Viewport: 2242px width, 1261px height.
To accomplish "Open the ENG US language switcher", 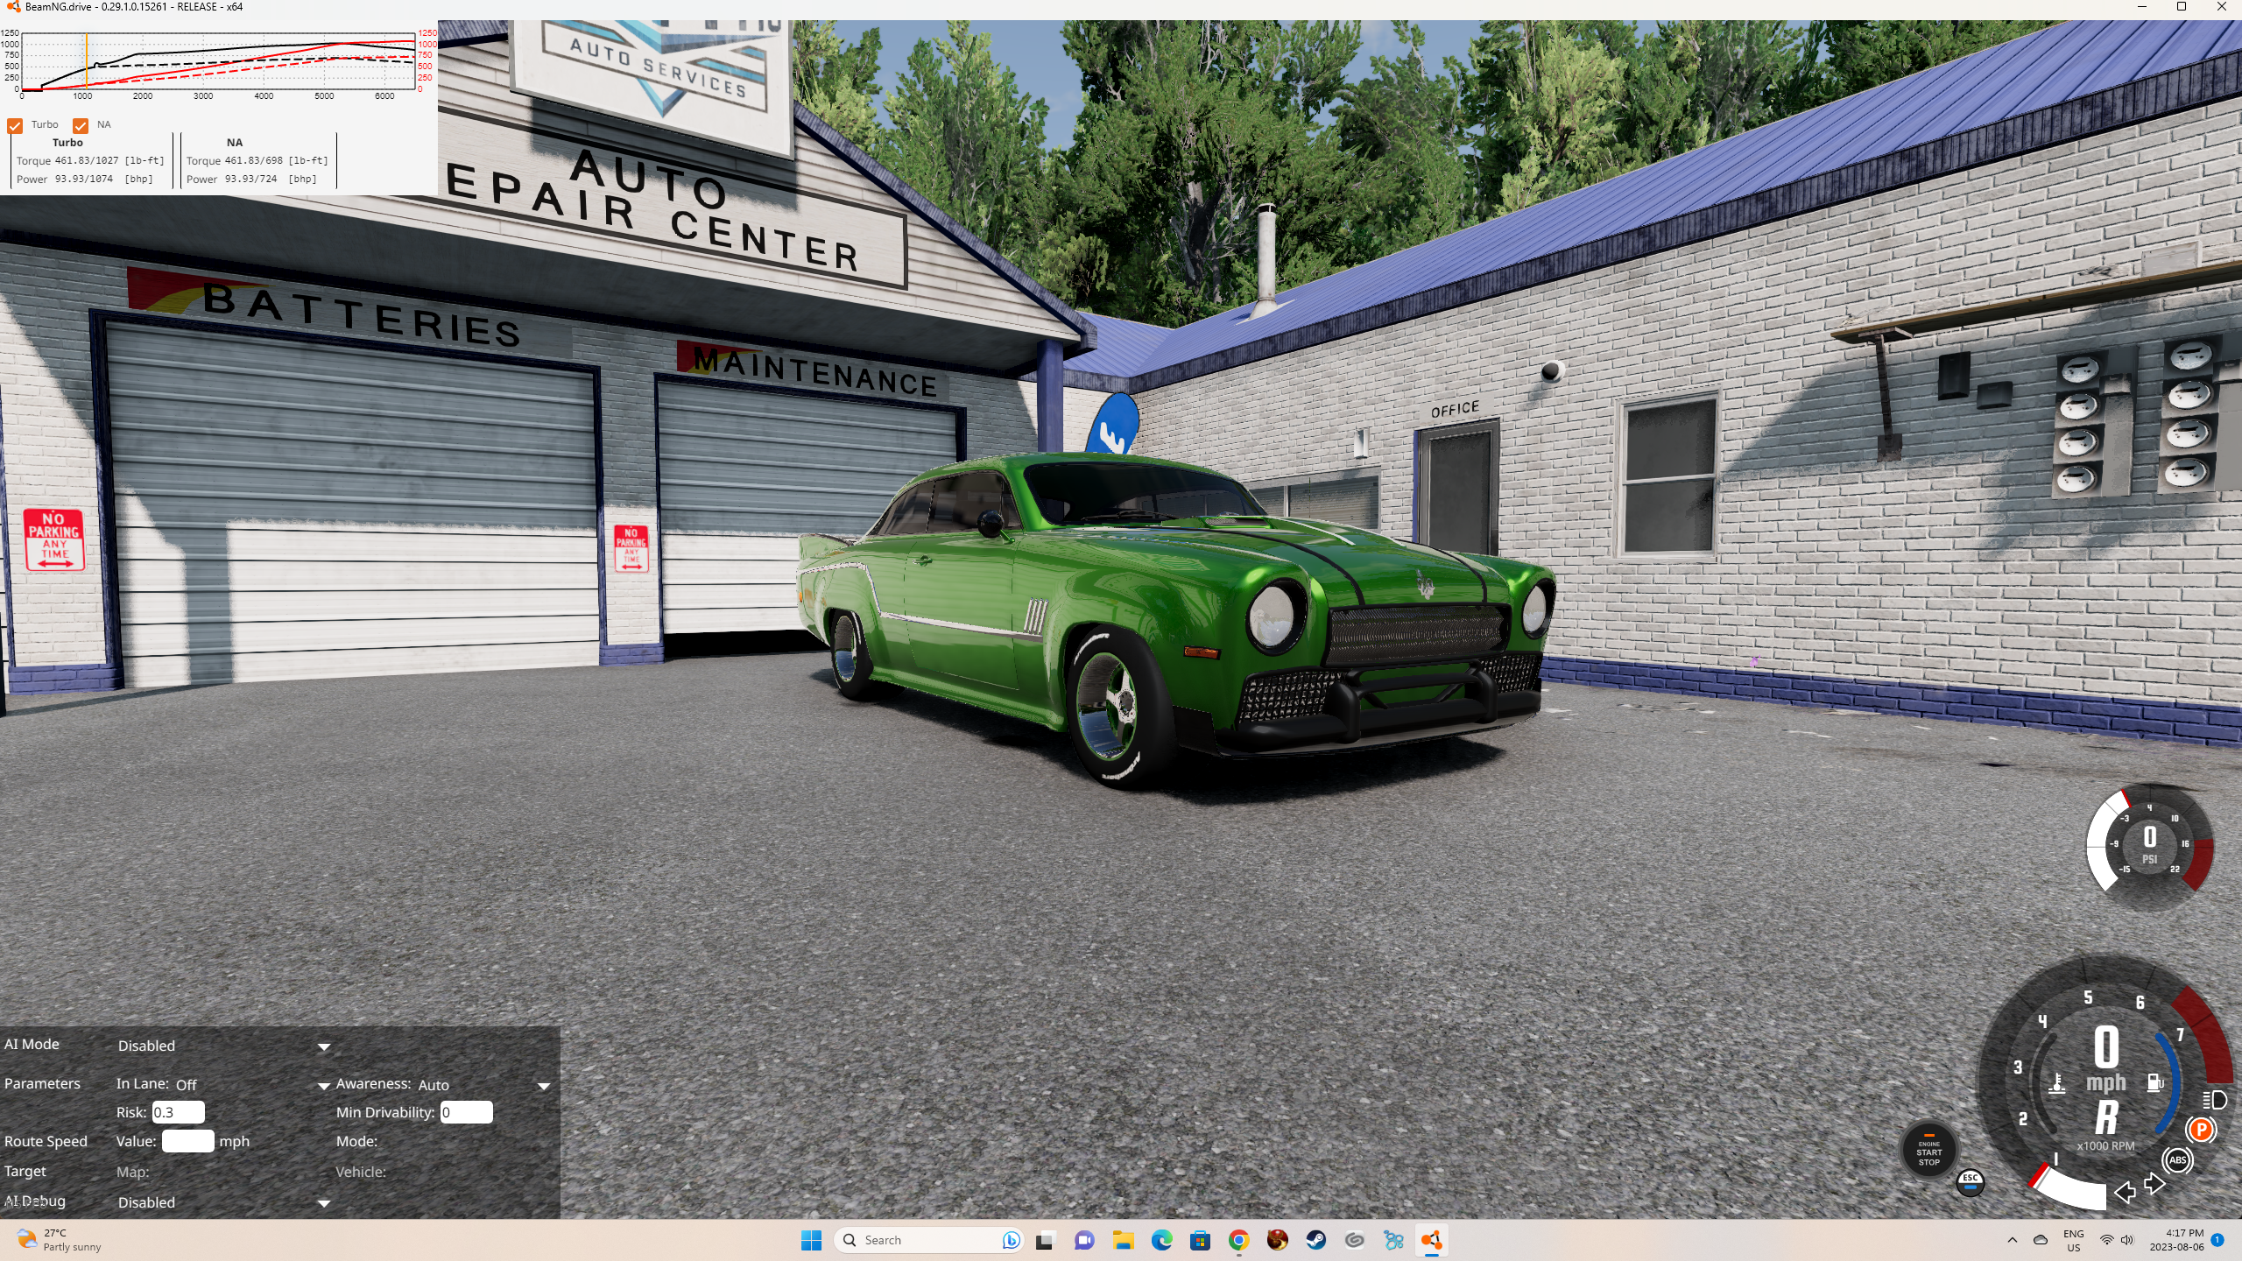I will (2074, 1240).
